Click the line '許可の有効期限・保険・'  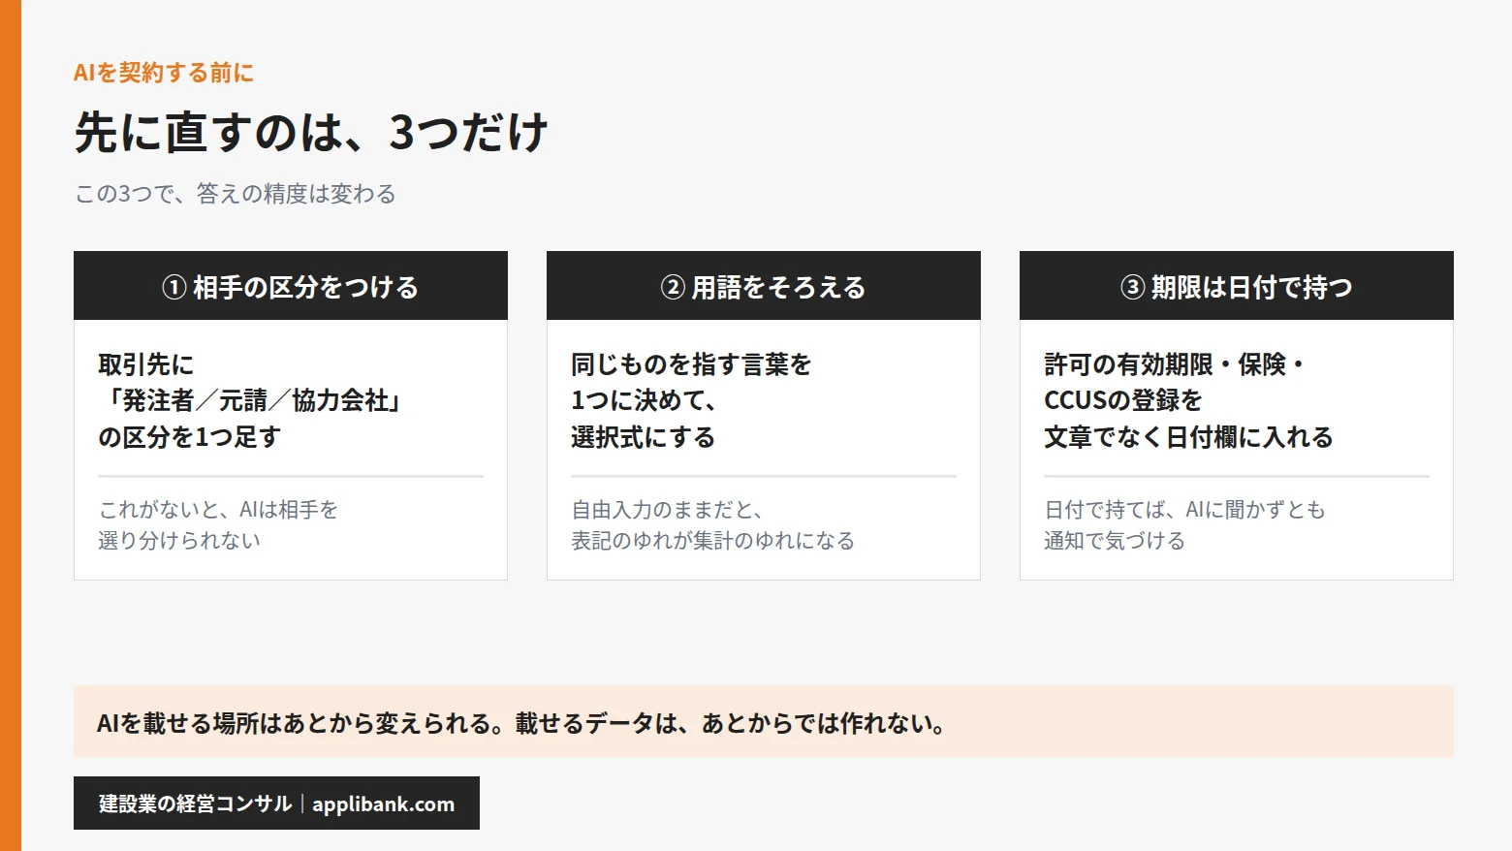(1176, 364)
